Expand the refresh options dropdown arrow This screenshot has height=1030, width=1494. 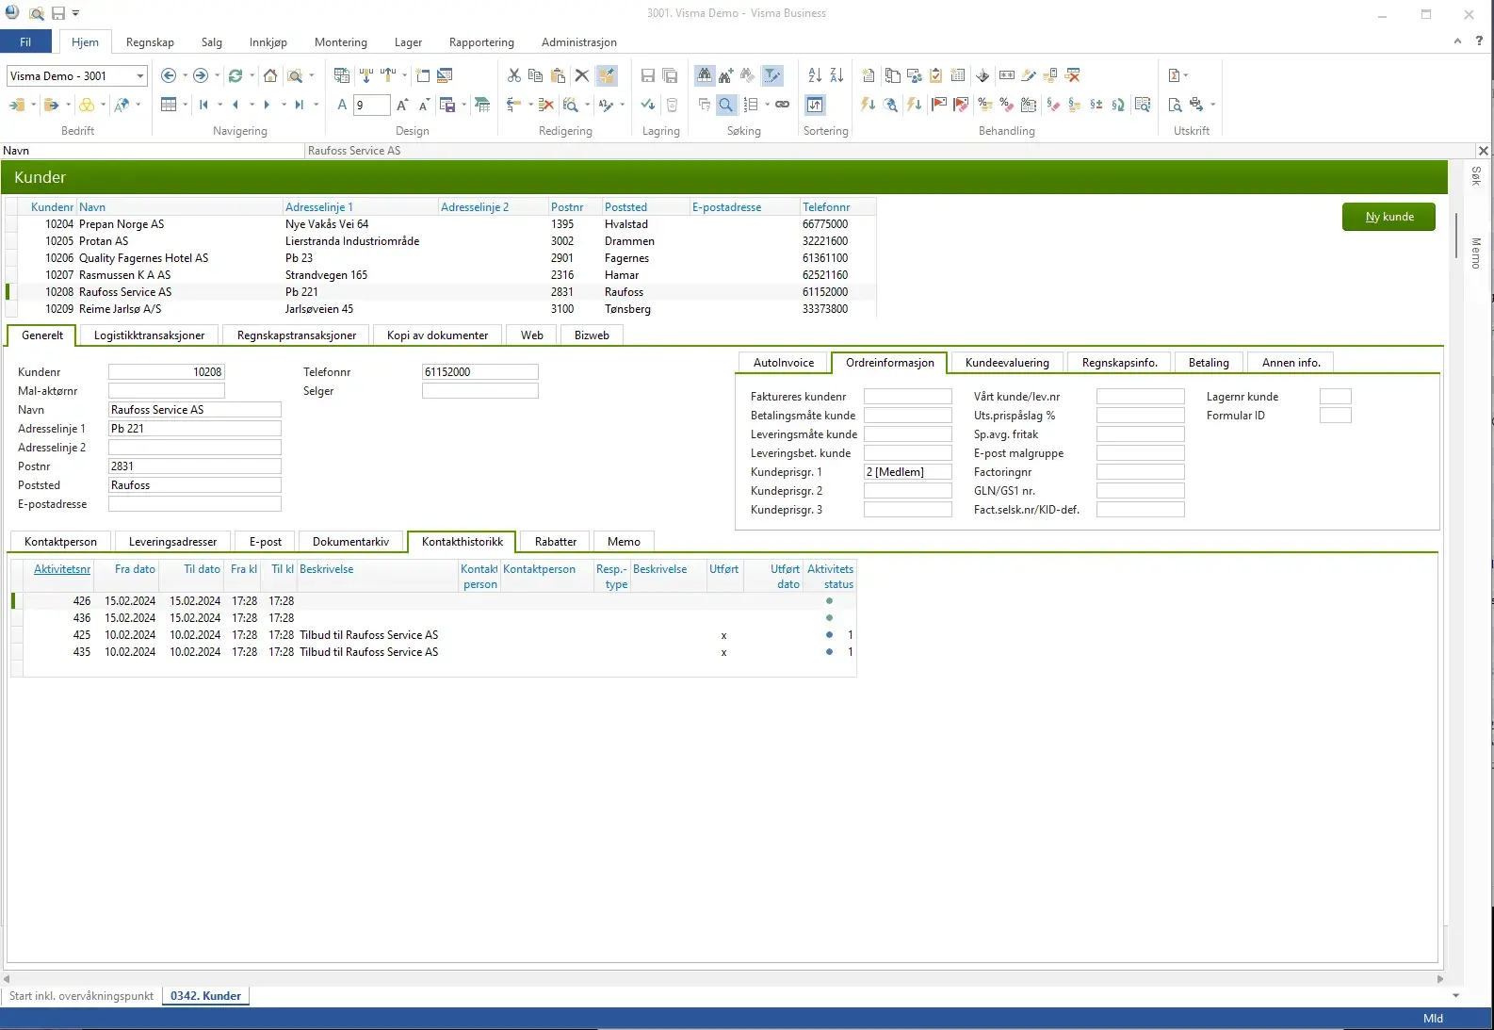(252, 75)
